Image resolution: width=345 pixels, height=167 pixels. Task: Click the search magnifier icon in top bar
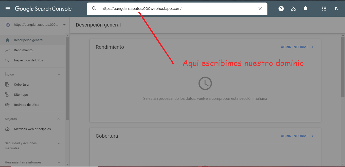[x=94, y=9]
